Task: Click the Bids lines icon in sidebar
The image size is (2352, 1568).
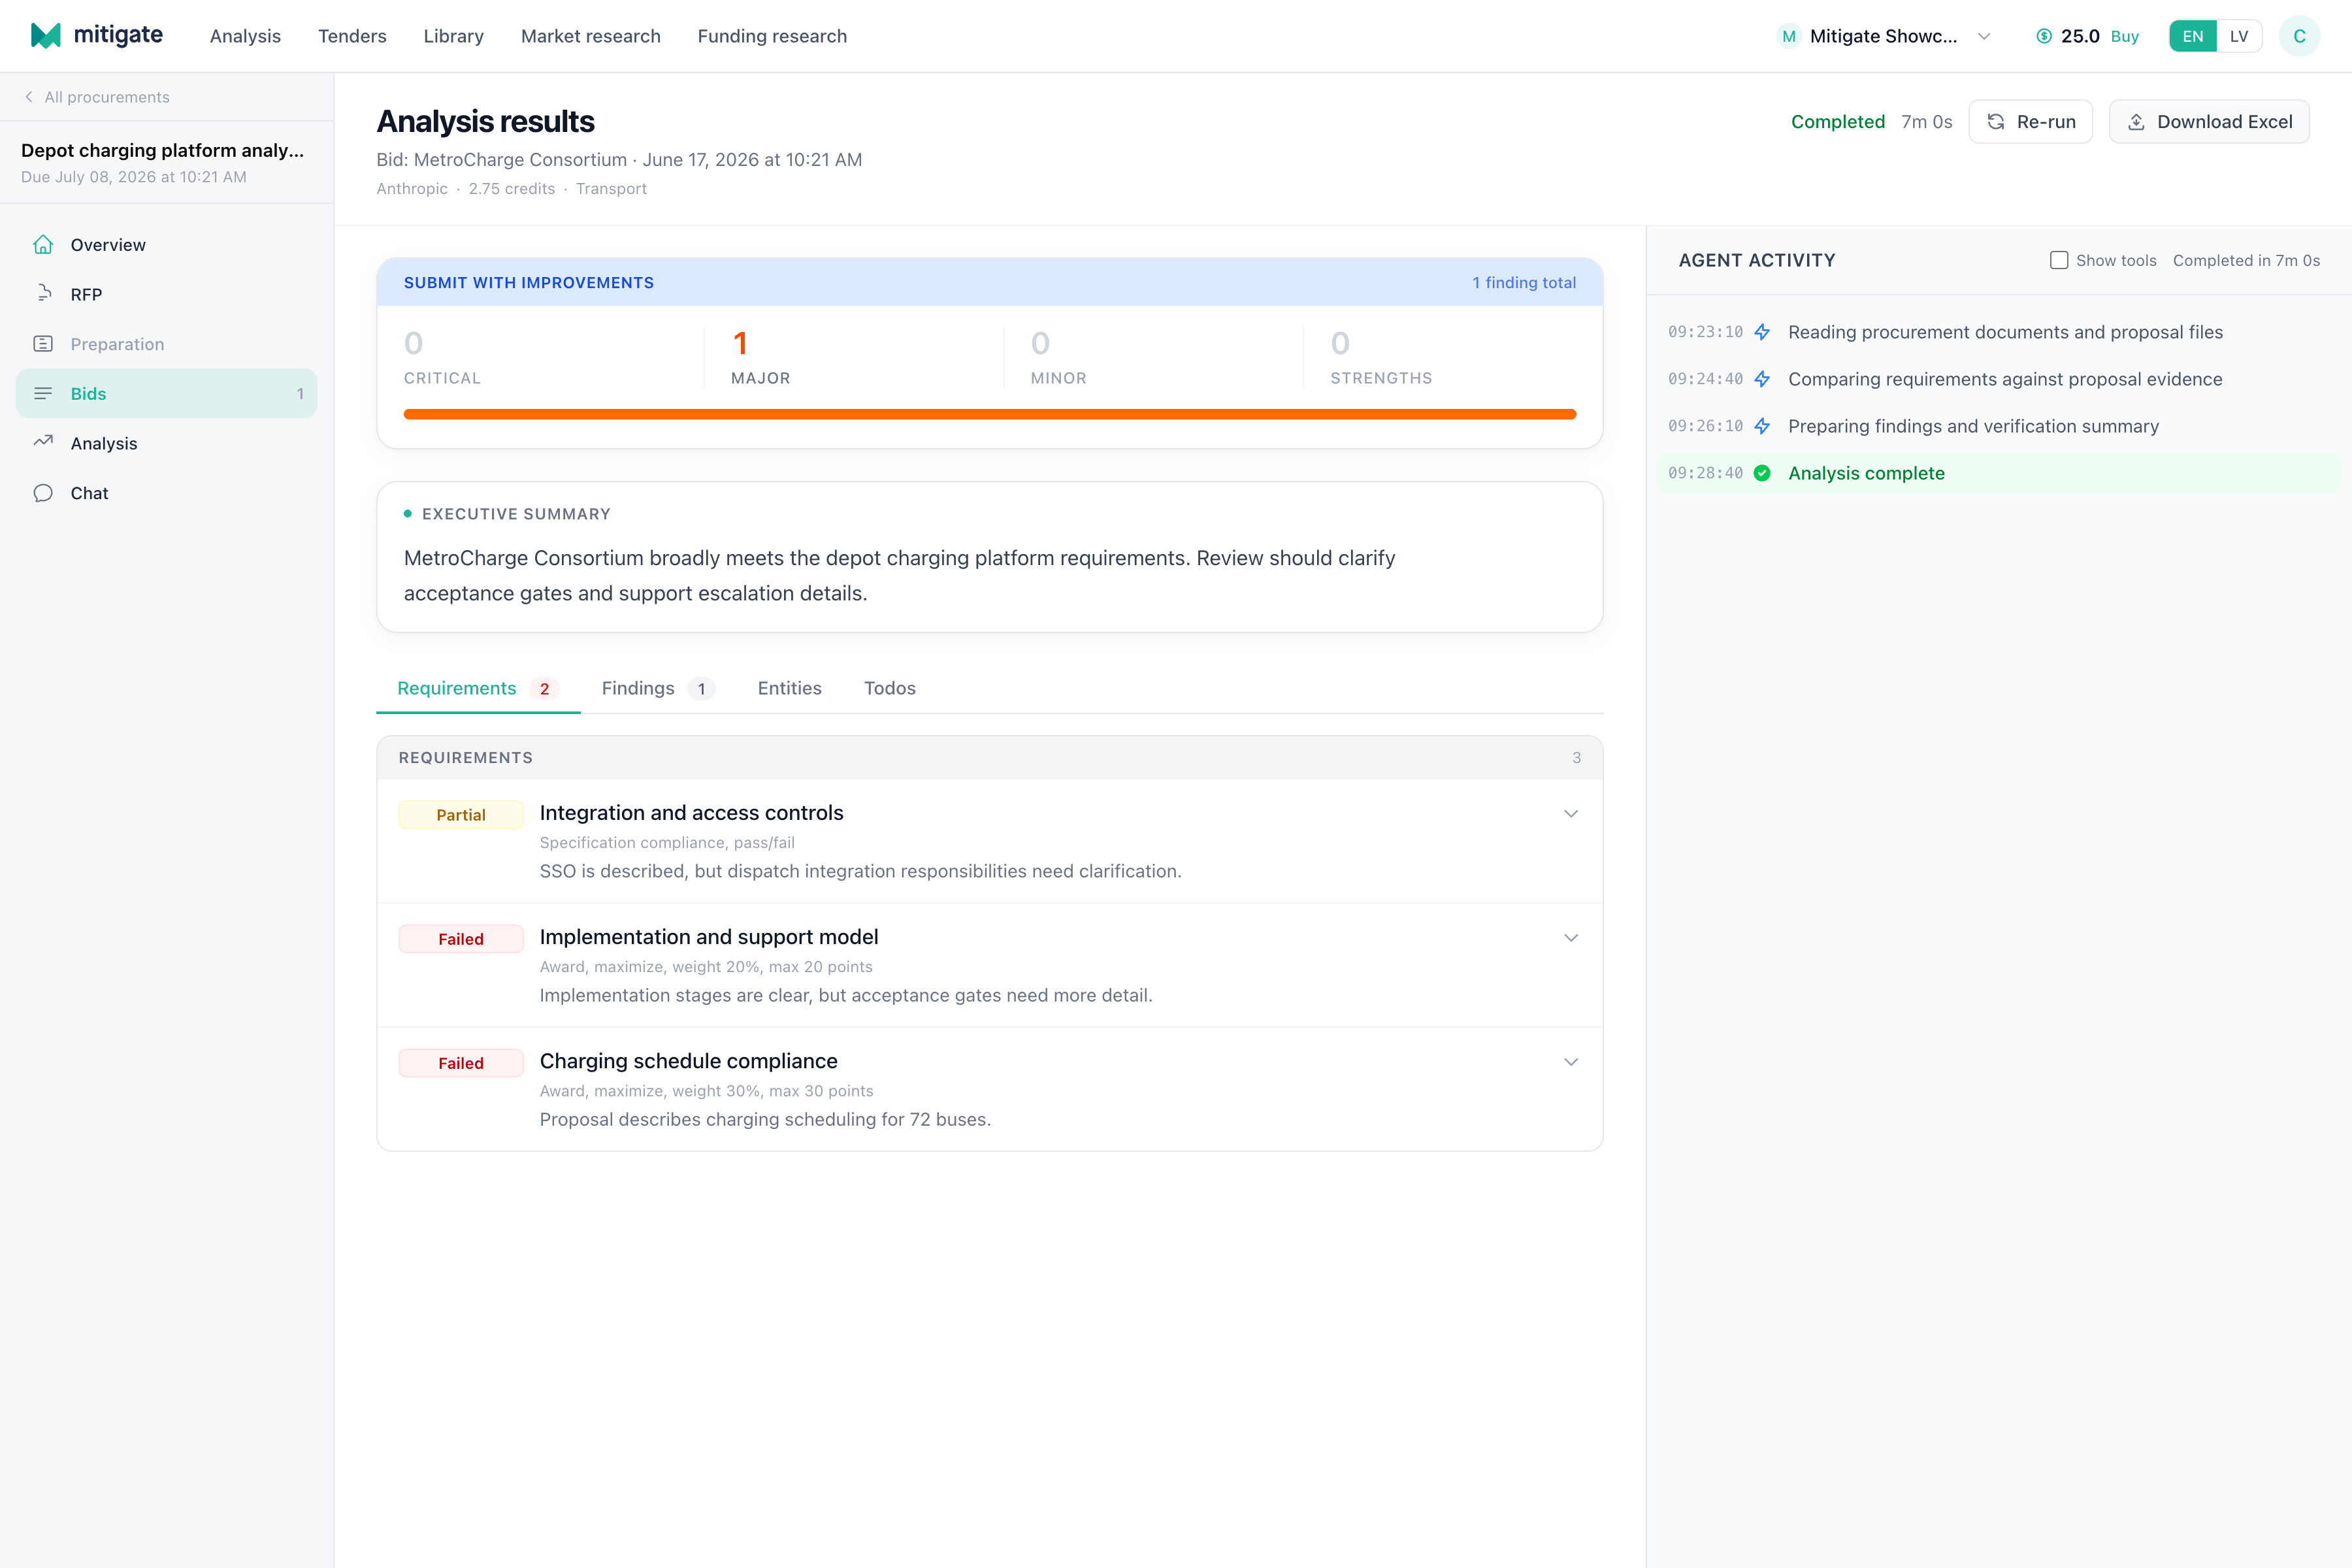Action: [43, 393]
